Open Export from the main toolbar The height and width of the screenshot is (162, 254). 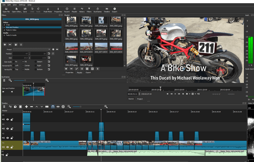[115, 10]
